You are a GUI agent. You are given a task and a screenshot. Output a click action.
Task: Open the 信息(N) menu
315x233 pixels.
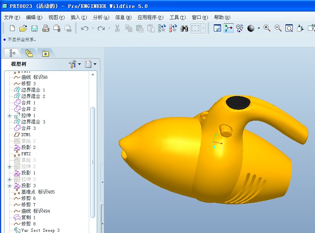tap(123, 18)
